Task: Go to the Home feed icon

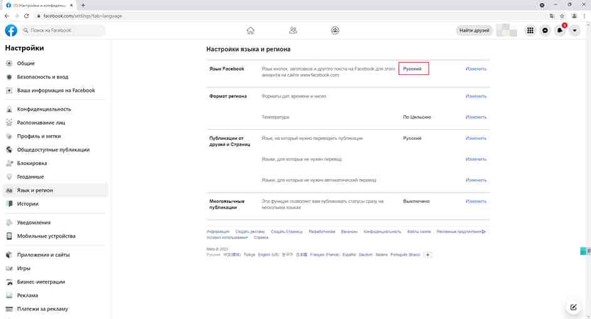Action: click(x=250, y=31)
